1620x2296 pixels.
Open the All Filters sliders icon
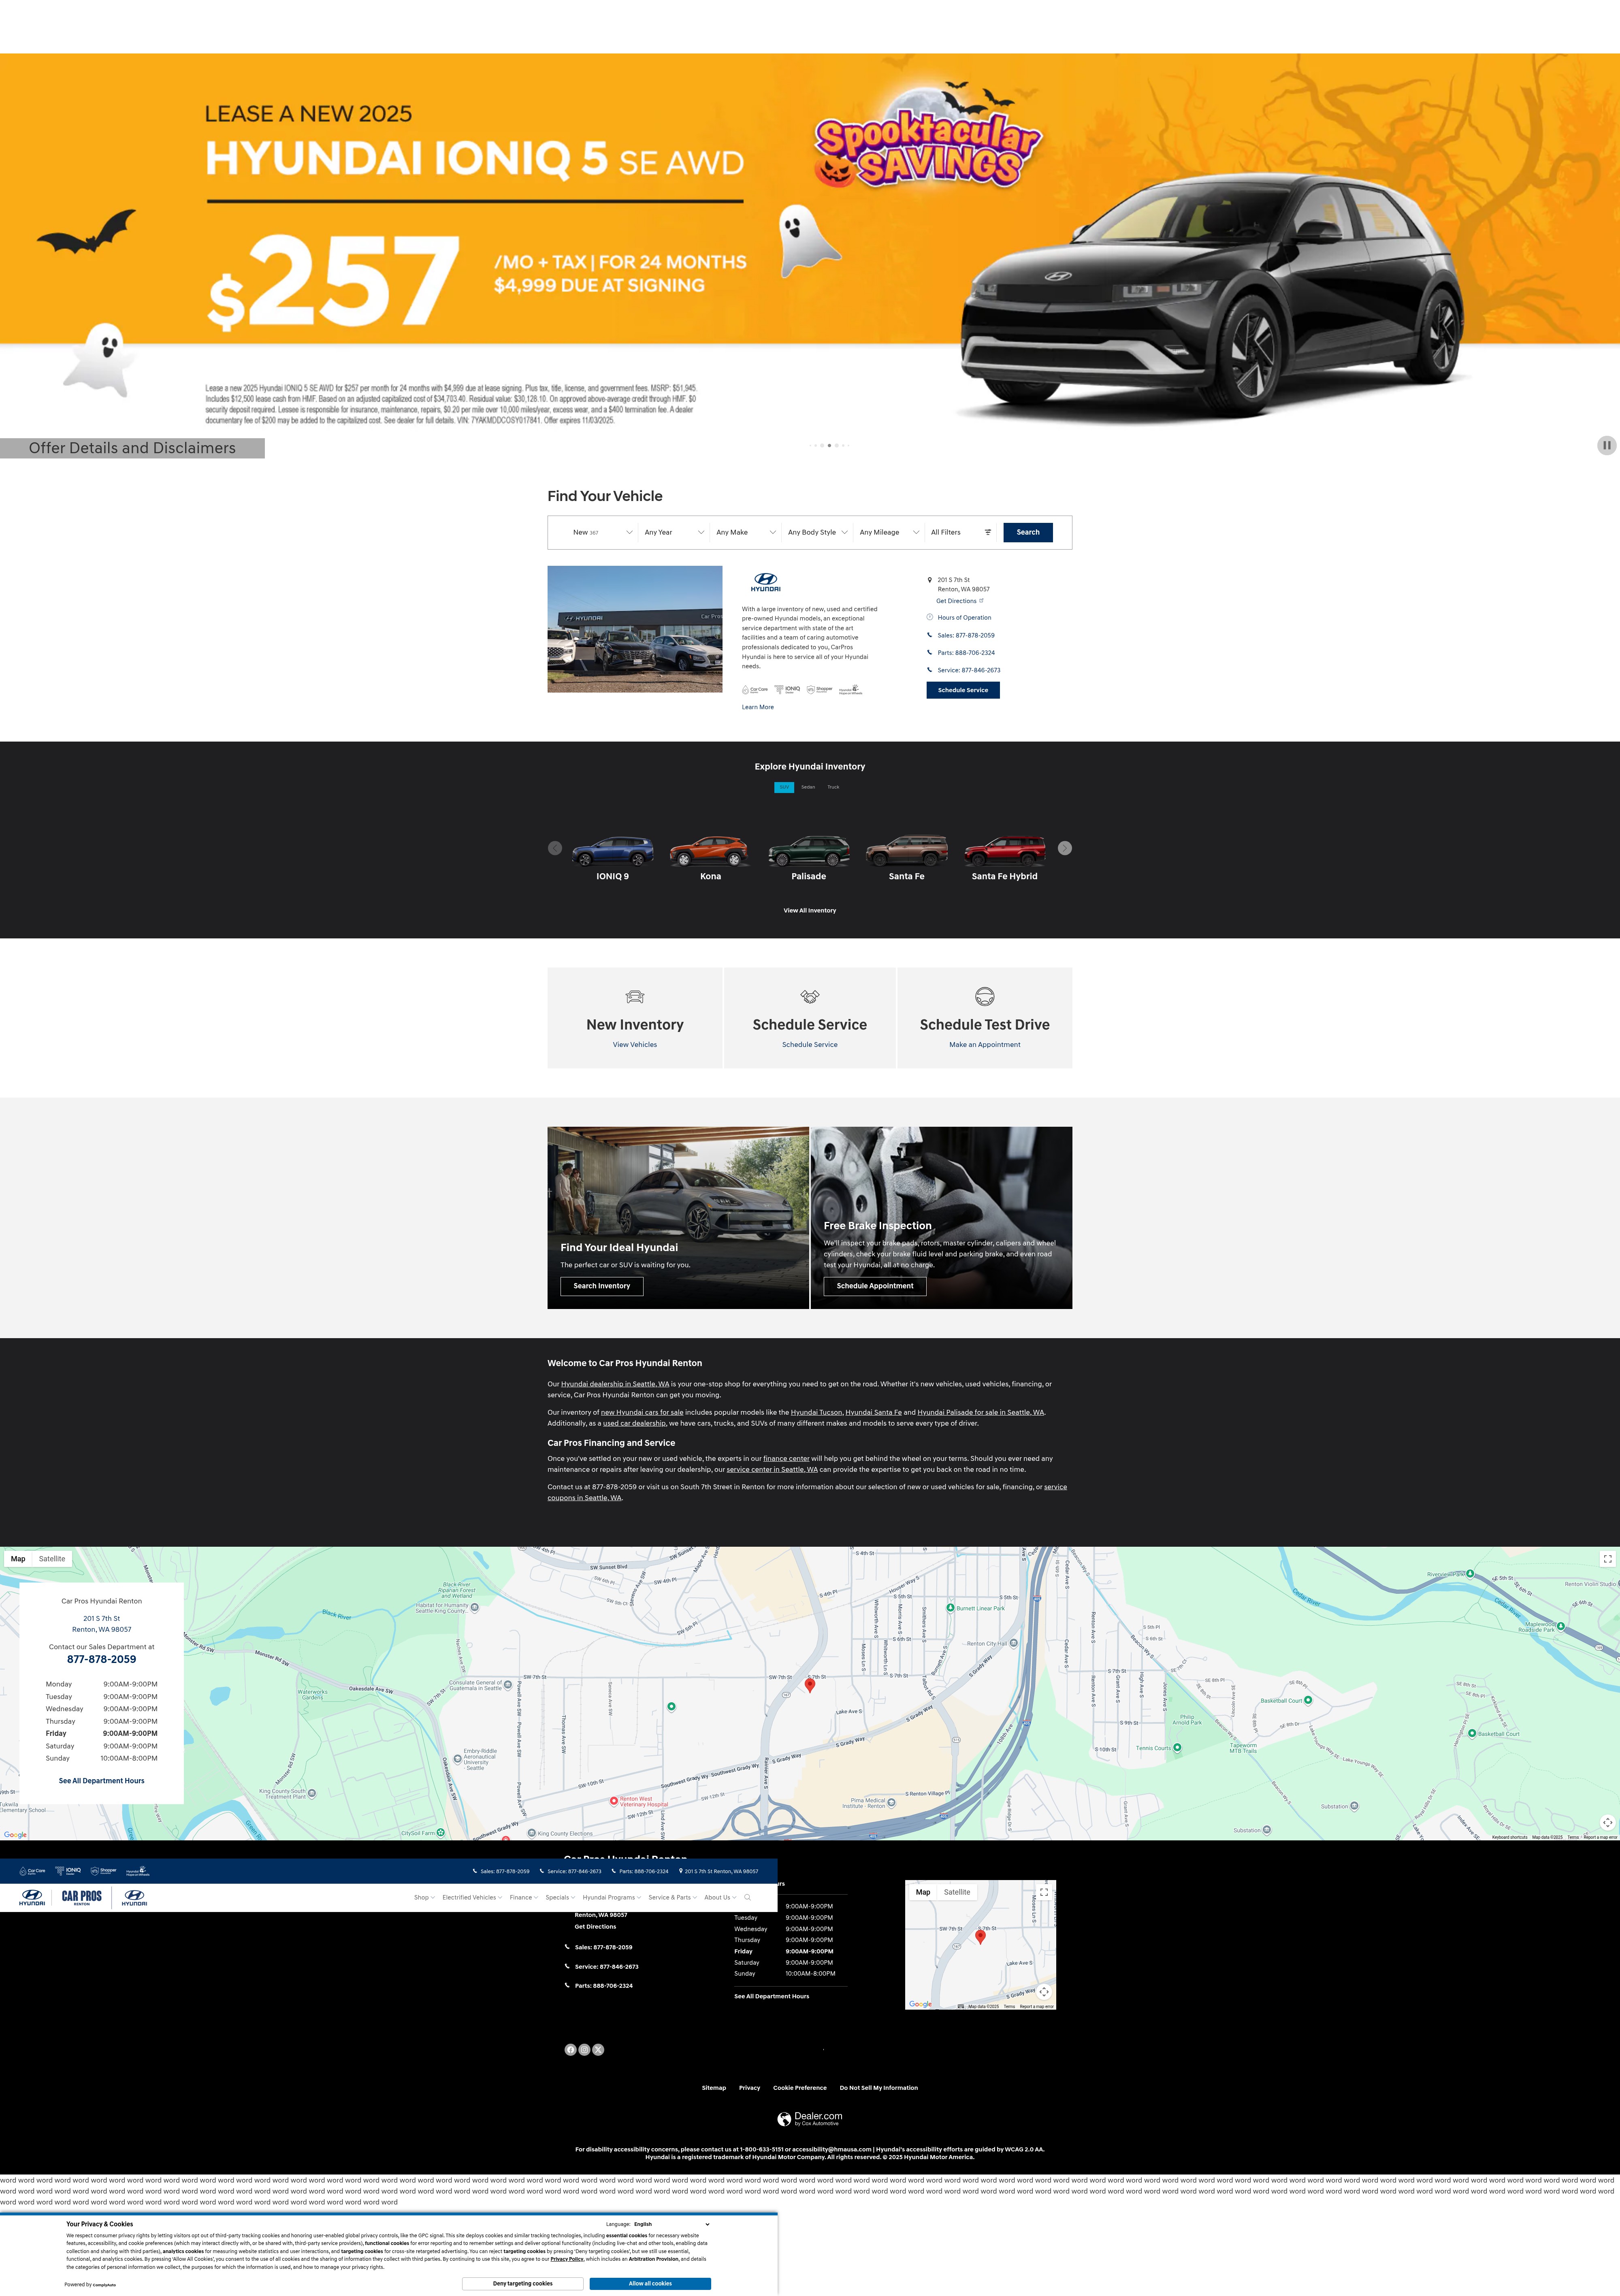(988, 532)
